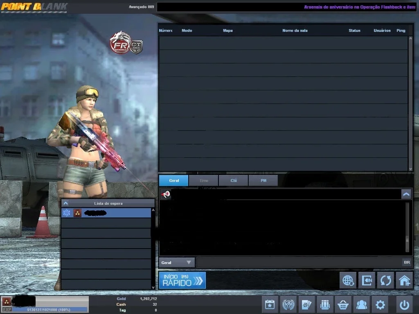419x314 pixels.
Task: Click the room list scrollbar up arrow
Action: (x=410, y=38)
